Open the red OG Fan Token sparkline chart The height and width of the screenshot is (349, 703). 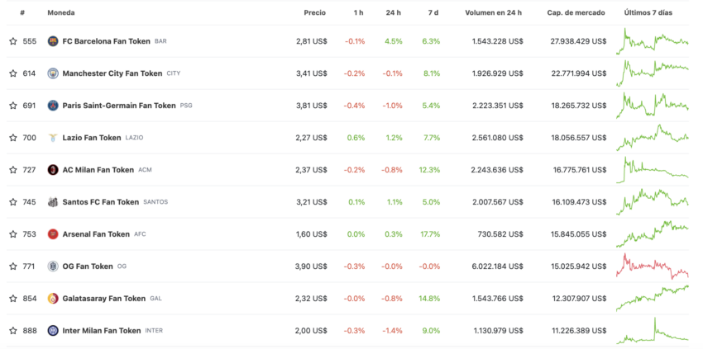[653, 266]
